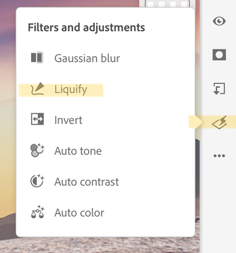Select the Liquify brush icon
The image size is (236, 253).
(37, 89)
